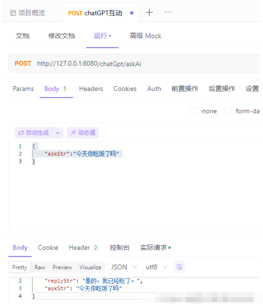Image resolution: width=263 pixels, height=304 pixels.
Task: Open the 后置操作 tab
Action: [x=222, y=89]
